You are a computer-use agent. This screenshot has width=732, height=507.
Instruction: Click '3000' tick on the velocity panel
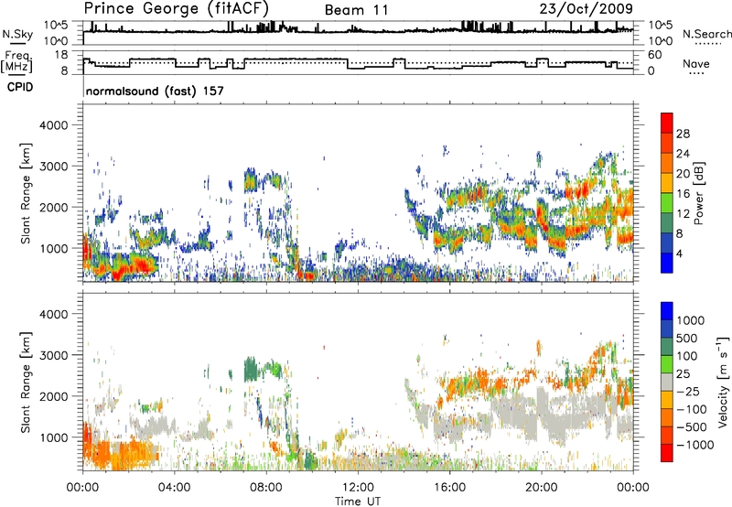(53, 355)
